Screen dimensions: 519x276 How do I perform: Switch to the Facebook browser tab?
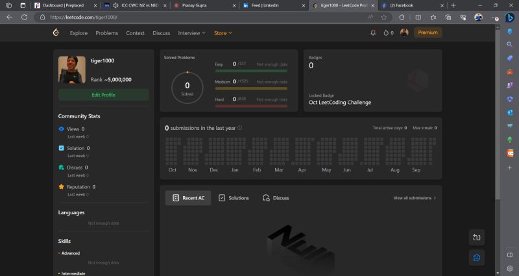pyautogui.click(x=412, y=5)
